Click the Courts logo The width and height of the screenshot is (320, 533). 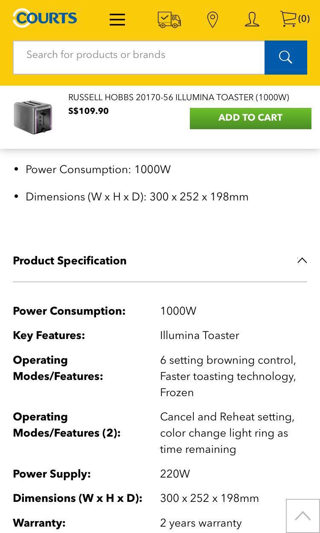(45, 18)
